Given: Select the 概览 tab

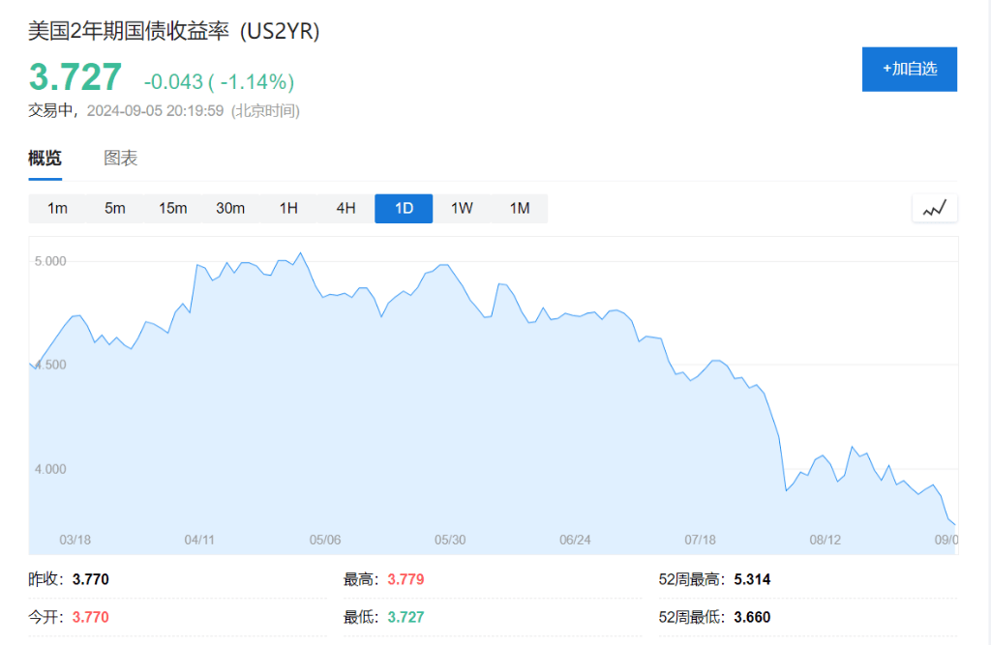Looking at the screenshot, I should 46,158.
